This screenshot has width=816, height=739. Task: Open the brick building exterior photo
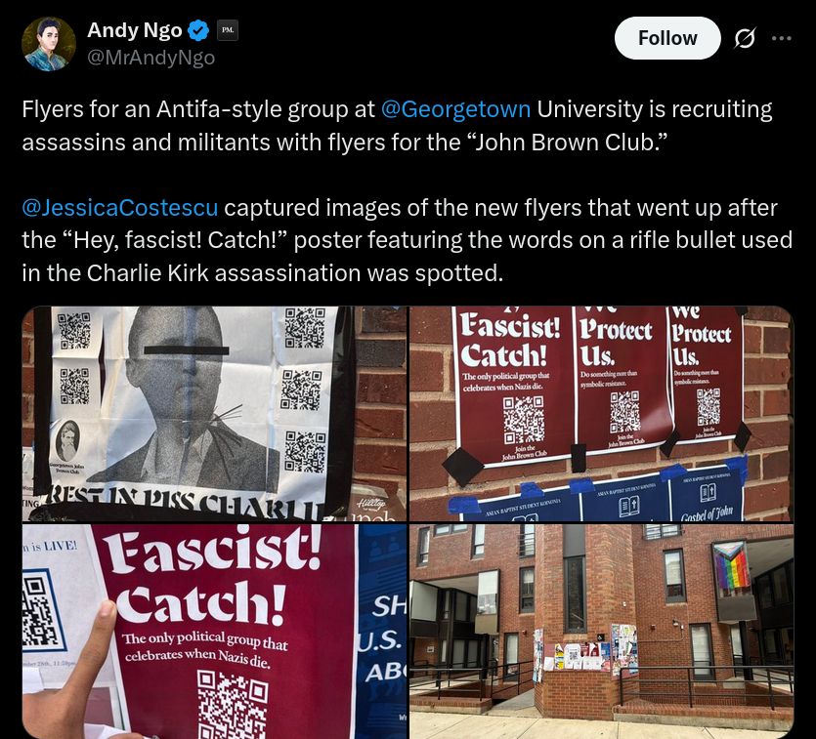coord(602,631)
